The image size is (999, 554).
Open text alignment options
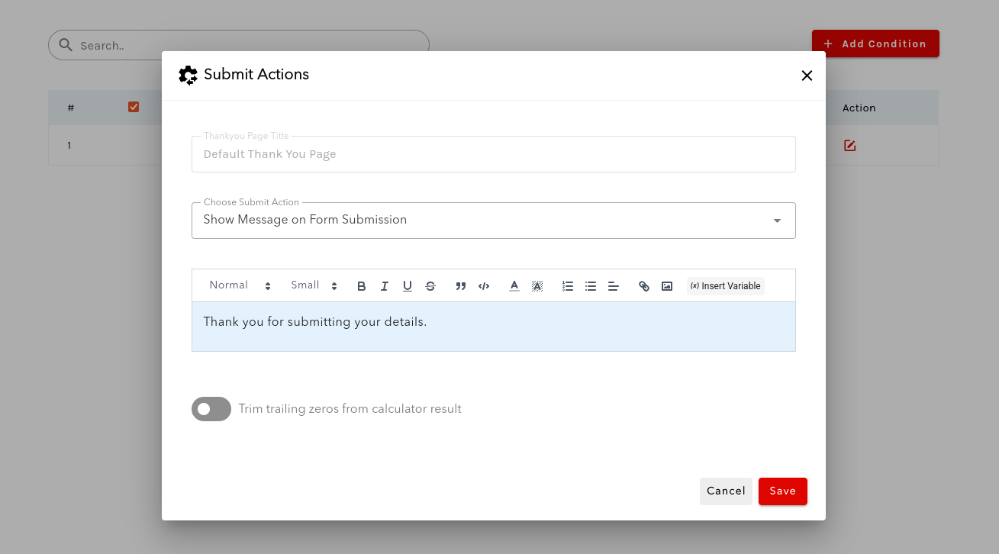tap(614, 286)
